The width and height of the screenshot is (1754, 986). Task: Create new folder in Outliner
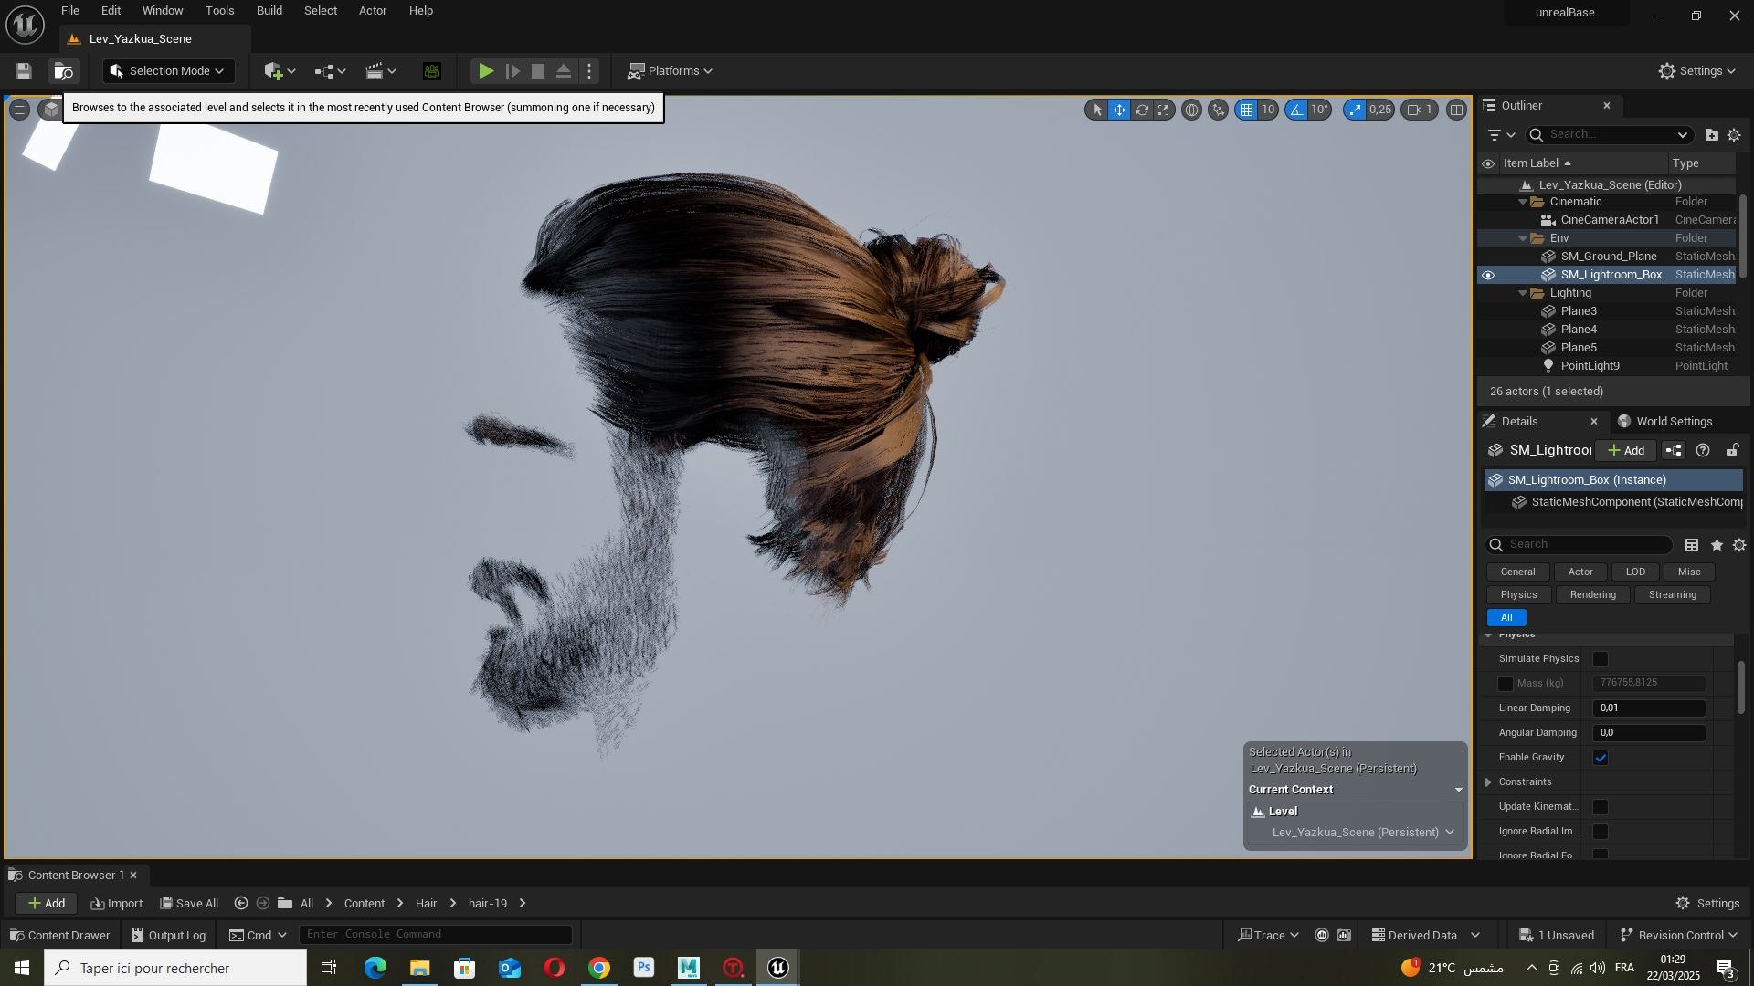coord(1711,135)
